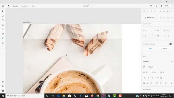Go to the Home screen
This screenshot has width=174, height=98.
[8, 6]
